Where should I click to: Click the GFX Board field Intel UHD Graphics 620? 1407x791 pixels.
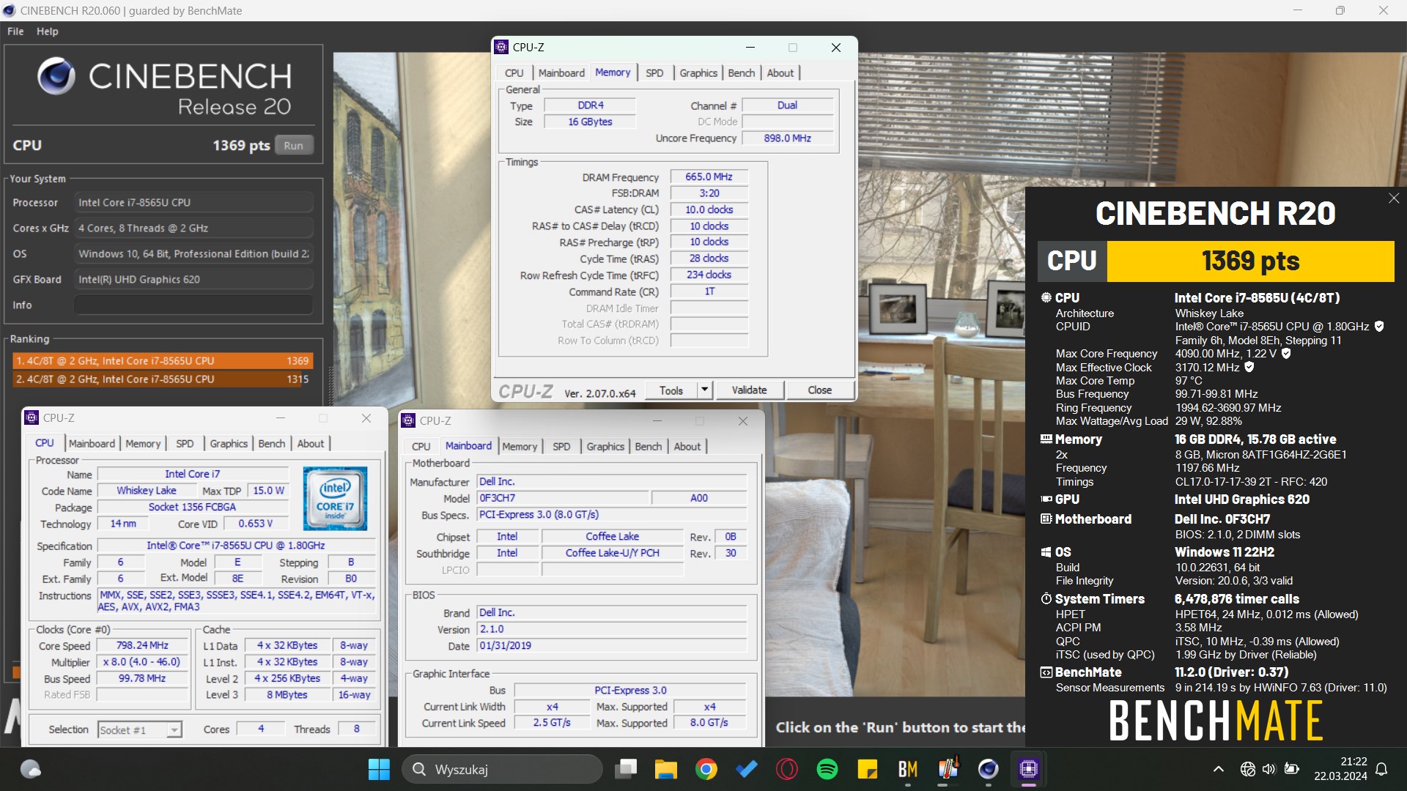(193, 280)
